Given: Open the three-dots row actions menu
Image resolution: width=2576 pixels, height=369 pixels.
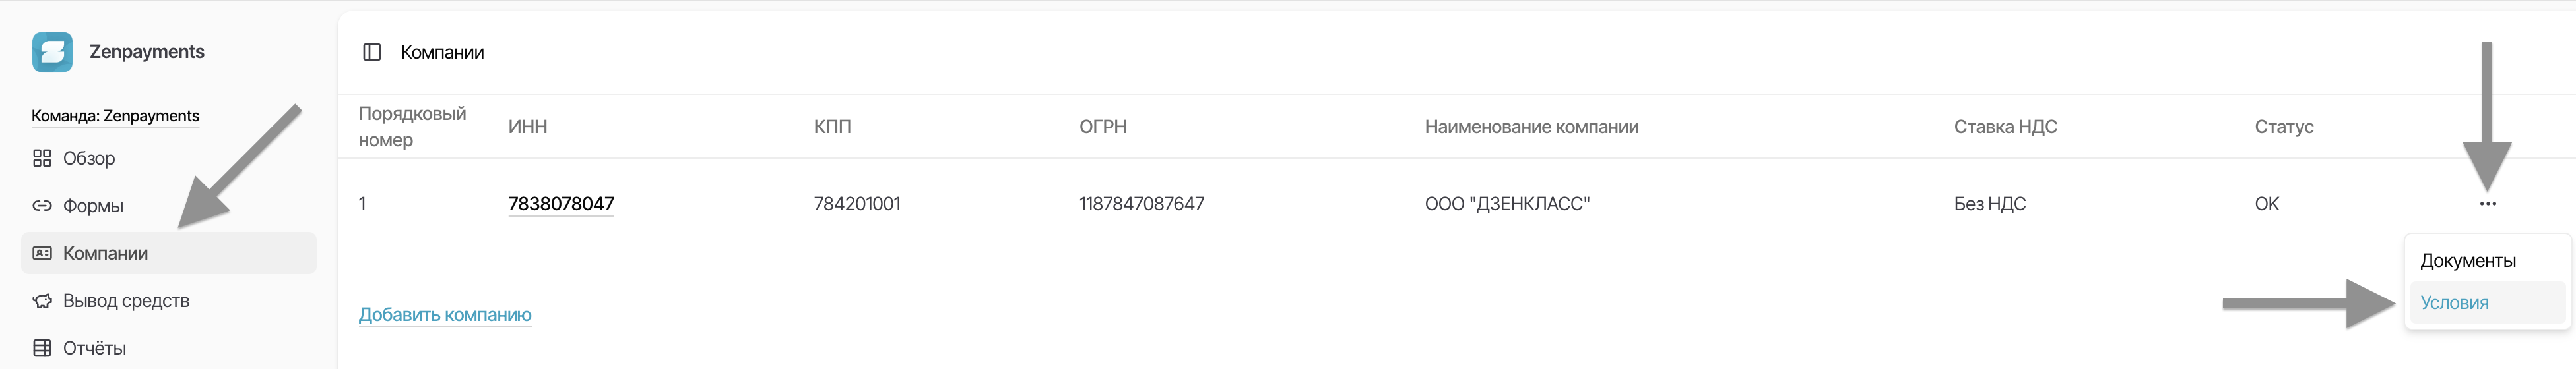Looking at the screenshot, I should click(x=2487, y=204).
